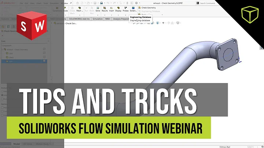
Task: Open the dropdown arrow under Display
Action: coord(118,15)
